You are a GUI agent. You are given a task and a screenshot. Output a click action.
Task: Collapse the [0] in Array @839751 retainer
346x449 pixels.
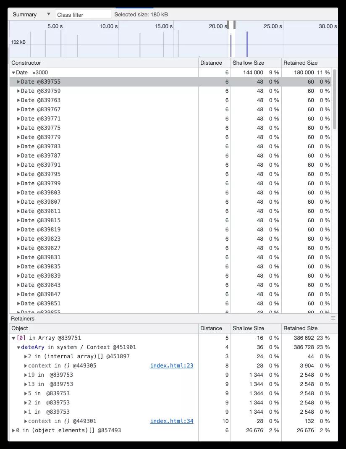click(x=13, y=338)
